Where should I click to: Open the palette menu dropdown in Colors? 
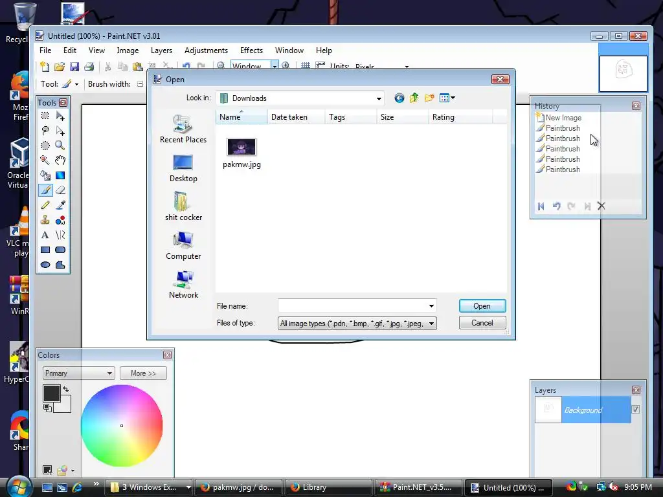(x=73, y=470)
